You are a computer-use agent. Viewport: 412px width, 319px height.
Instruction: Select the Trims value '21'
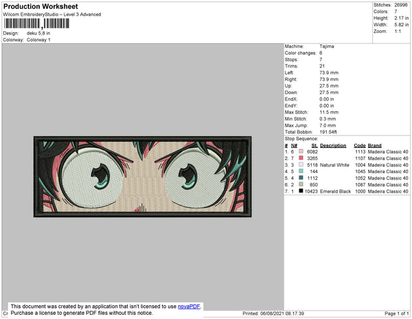pos(322,66)
